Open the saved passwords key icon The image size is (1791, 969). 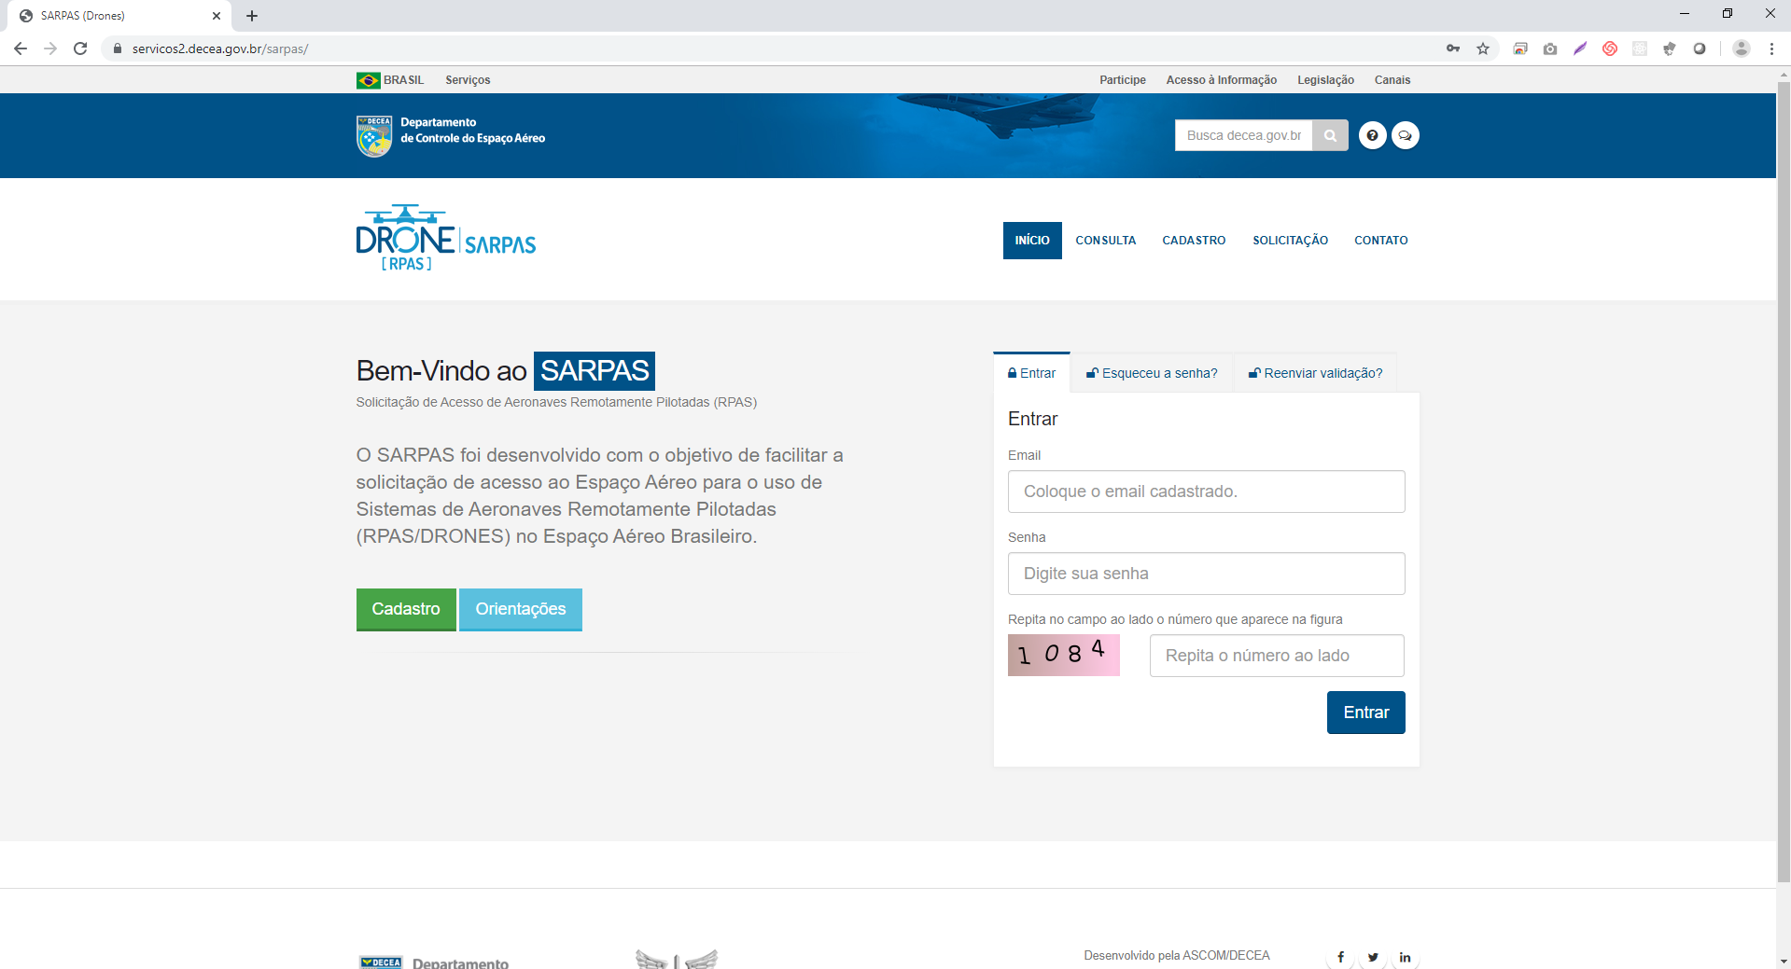pos(1453,48)
